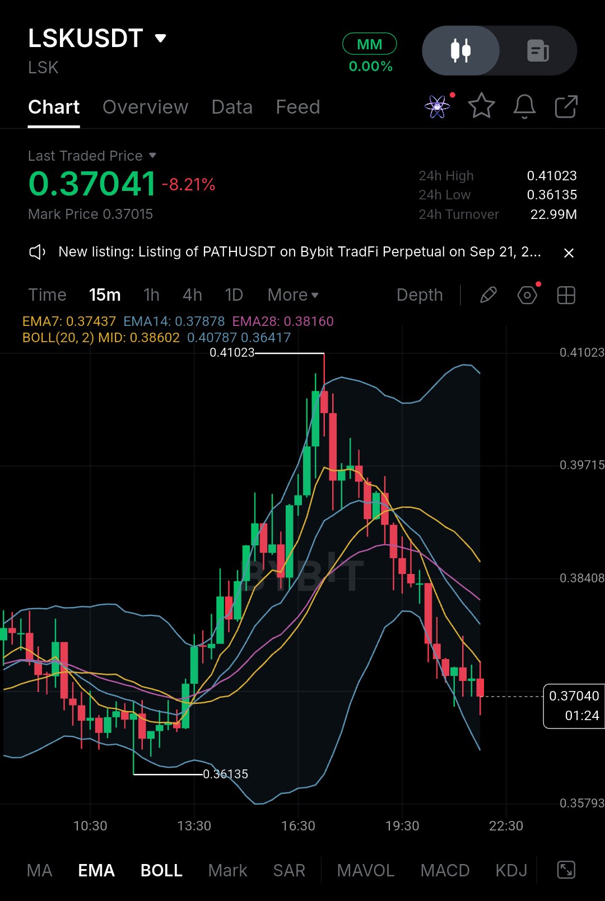
Task: Add LSKUSDT to favorites with star
Action: (481, 106)
